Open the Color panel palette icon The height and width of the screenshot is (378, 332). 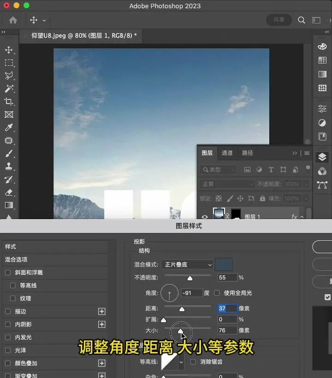(322, 47)
